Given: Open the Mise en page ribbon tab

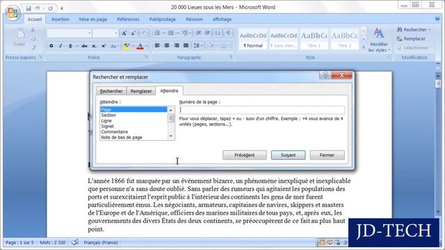Looking at the screenshot, I should (x=92, y=19).
